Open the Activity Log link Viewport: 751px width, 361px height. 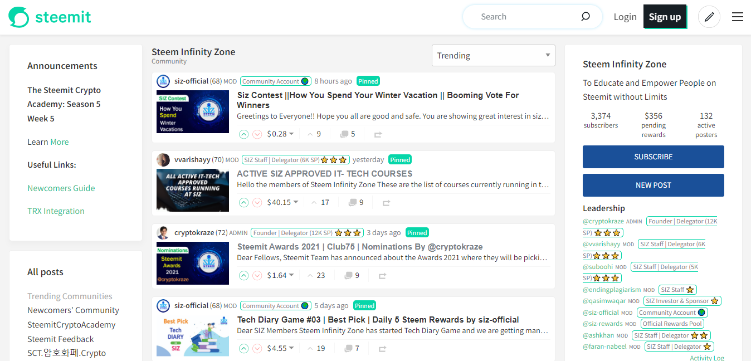707,358
